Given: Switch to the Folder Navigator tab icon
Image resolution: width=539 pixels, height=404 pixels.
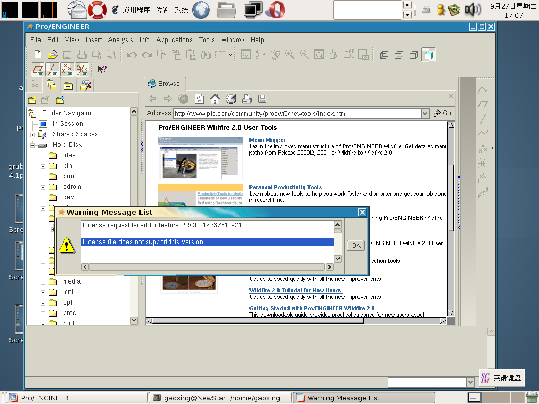Looking at the screenshot, I should (x=52, y=85).
